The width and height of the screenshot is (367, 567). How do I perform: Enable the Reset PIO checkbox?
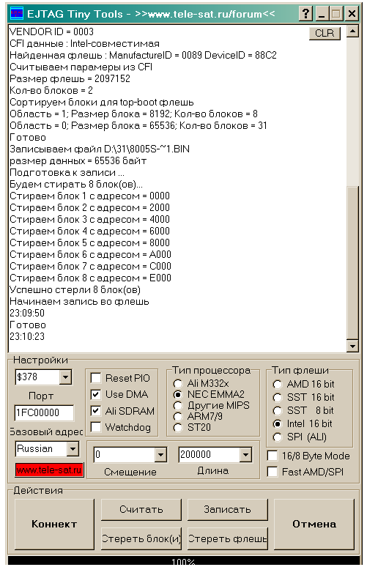96,378
